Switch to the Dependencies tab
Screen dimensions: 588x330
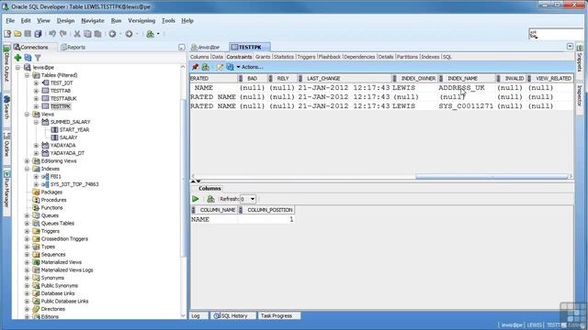359,57
